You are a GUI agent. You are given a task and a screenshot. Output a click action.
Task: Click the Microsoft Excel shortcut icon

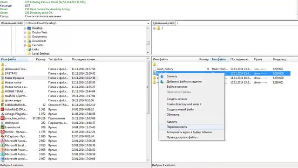2,145
